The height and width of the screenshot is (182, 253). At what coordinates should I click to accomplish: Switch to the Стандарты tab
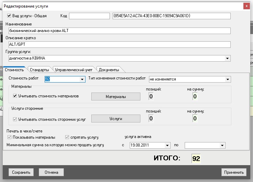point(39,70)
